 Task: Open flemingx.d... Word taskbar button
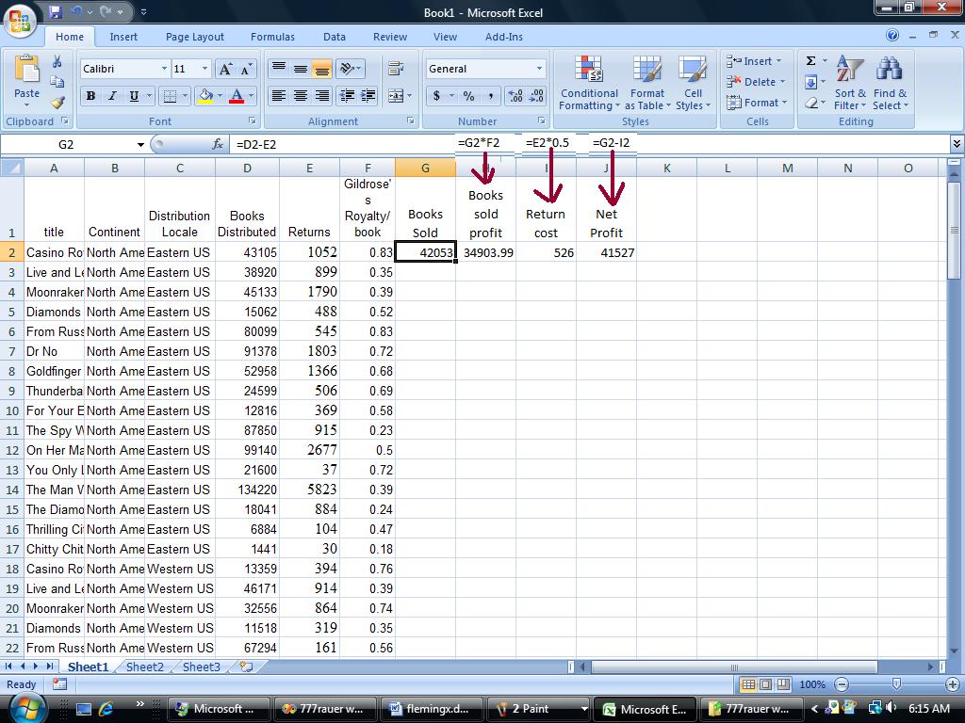tap(432, 709)
